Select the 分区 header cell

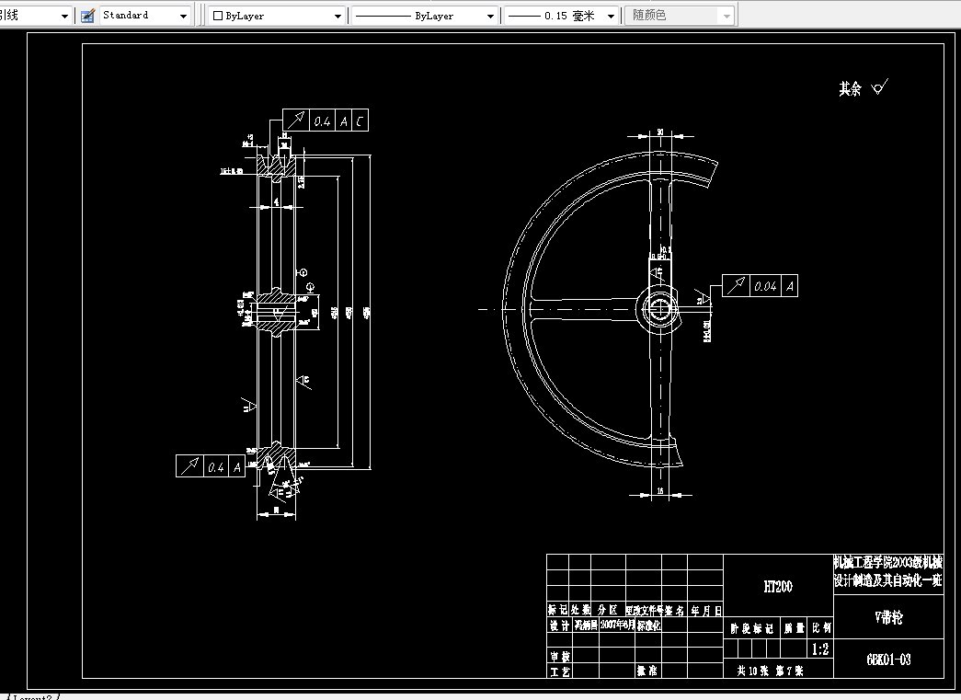click(608, 610)
